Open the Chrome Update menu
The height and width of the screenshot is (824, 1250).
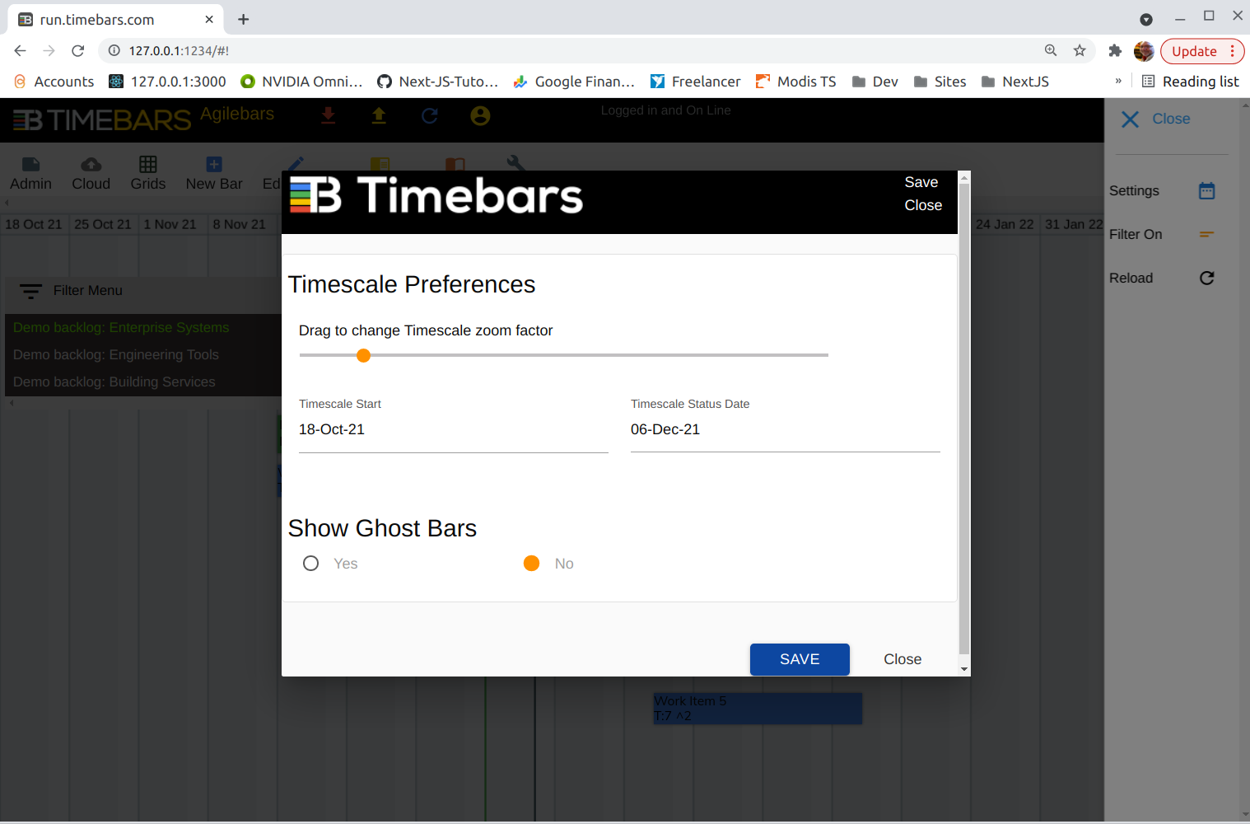tap(1201, 51)
